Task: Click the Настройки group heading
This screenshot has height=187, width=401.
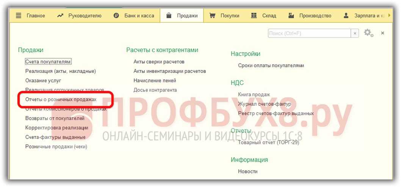Action: tap(246, 54)
